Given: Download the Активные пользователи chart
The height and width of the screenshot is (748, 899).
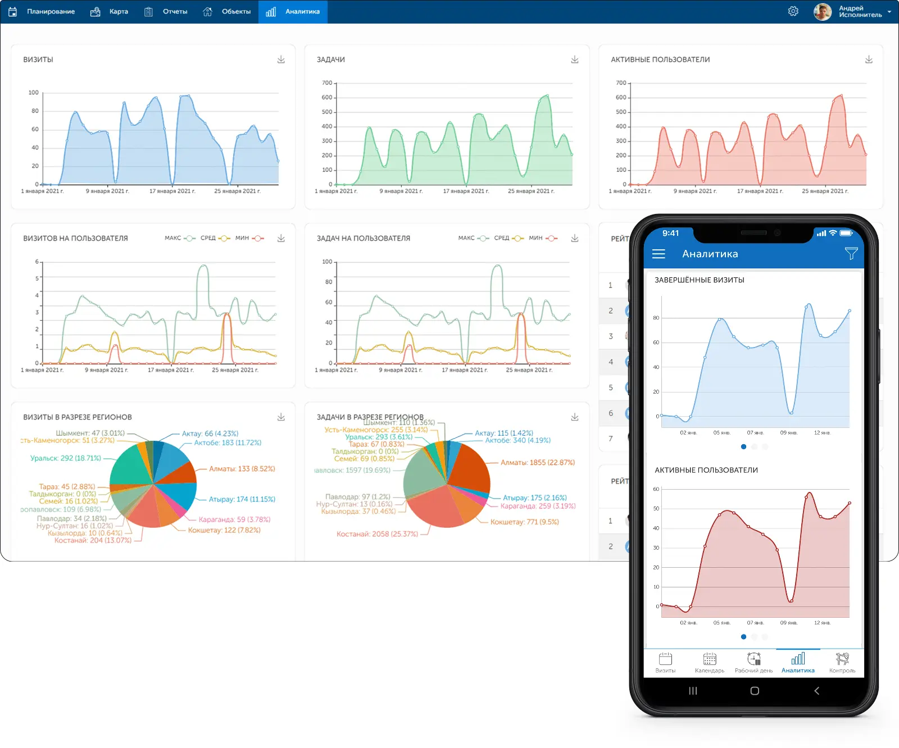Looking at the screenshot, I should [x=868, y=60].
